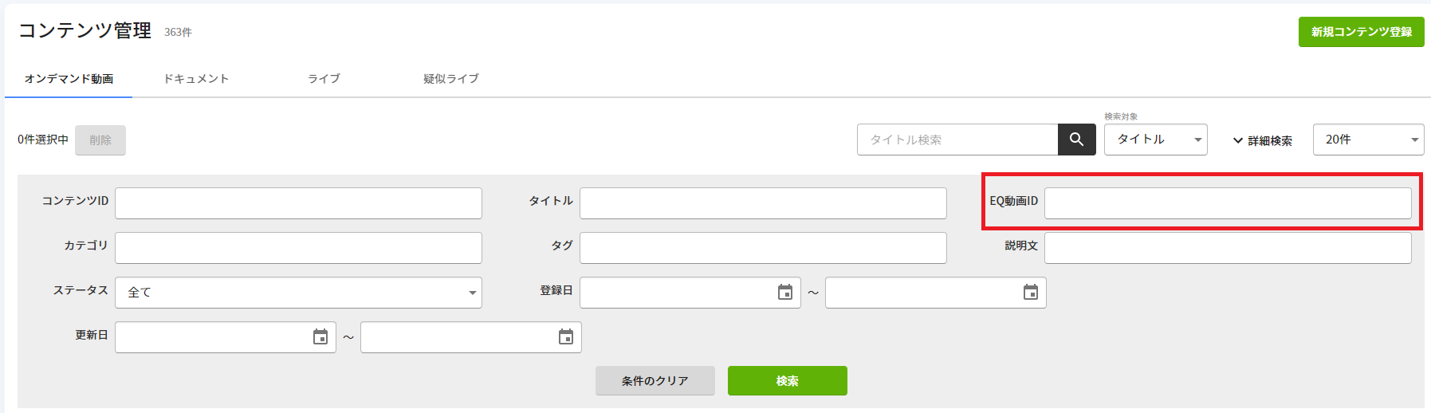Click the greyed 削除 button
Viewport: 1431px width, 413px height.
100,140
